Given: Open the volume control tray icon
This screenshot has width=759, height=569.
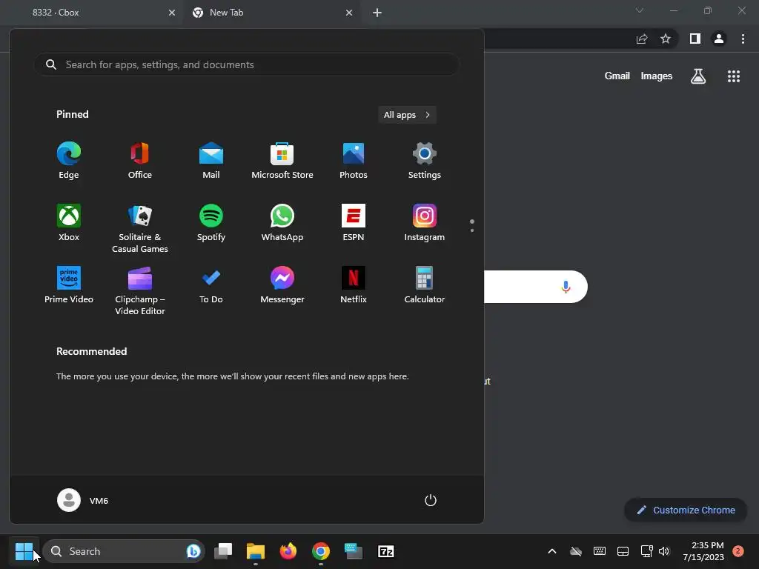Looking at the screenshot, I should point(664,551).
